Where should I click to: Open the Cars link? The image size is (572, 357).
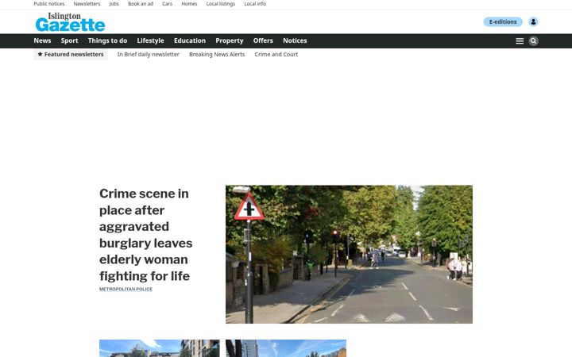point(167,4)
